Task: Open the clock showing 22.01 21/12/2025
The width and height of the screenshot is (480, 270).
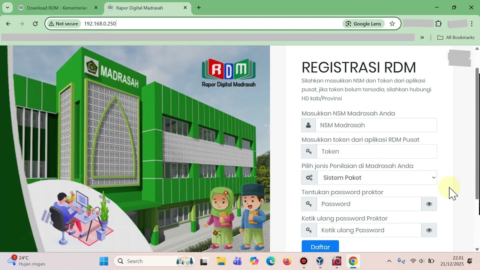Action: [453, 261]
